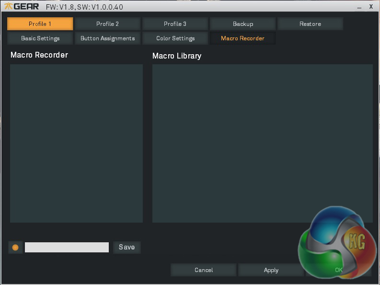Confirm with the OK button
380x285 pixels.
339,270
